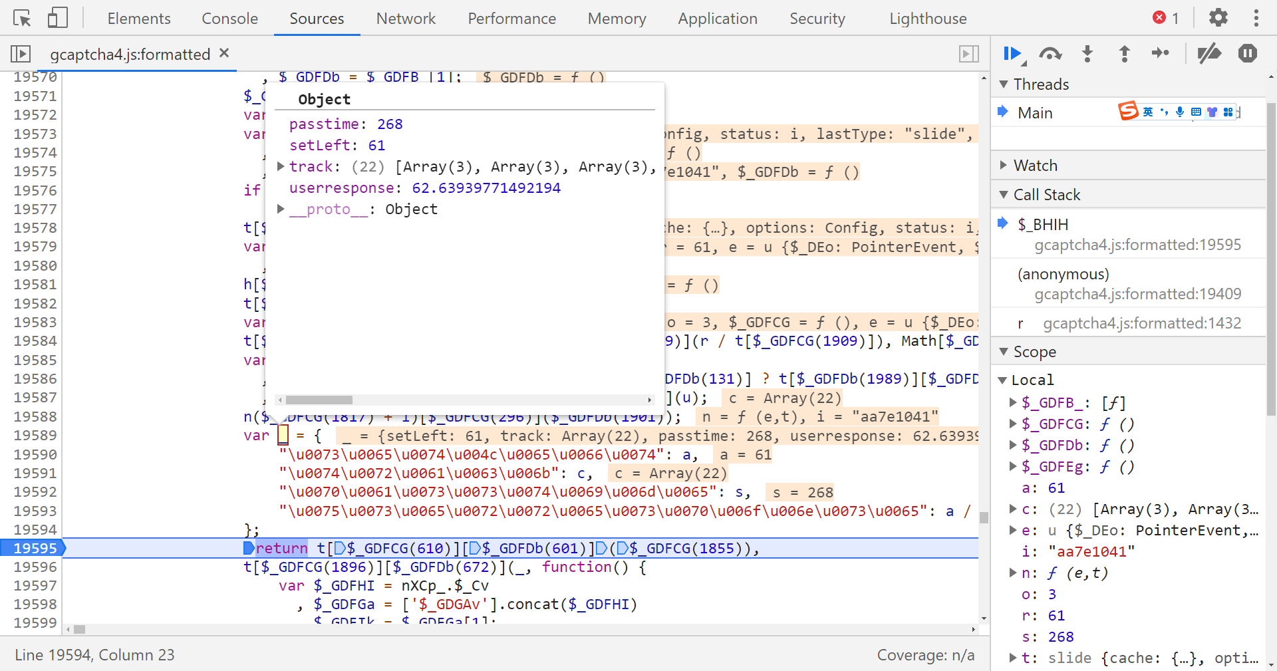The height and width of the screenshot is (671, 1277).
Task: Expand scope variable t slide
Action: pos(1013,658)
